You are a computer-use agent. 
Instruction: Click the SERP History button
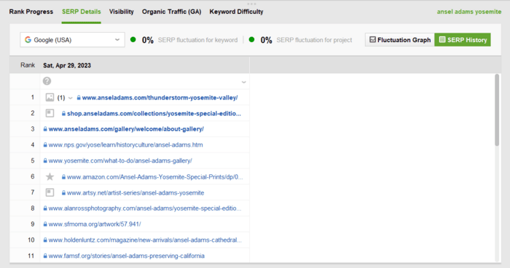pyautogui.click(x=463, y=40)
